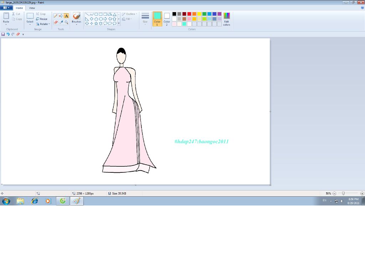Image resolution: width=365 pixels, height=273 pixels.
Task: Click the zoom slider handle
Action: 343,193
